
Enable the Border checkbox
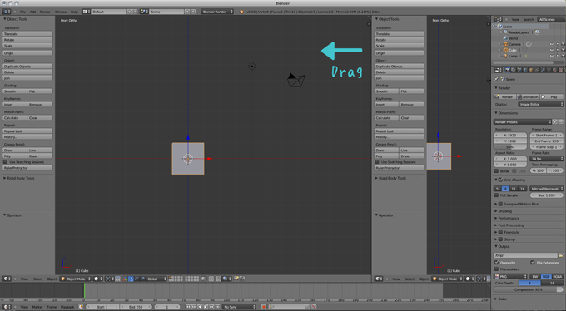click(x=496, y=171)
